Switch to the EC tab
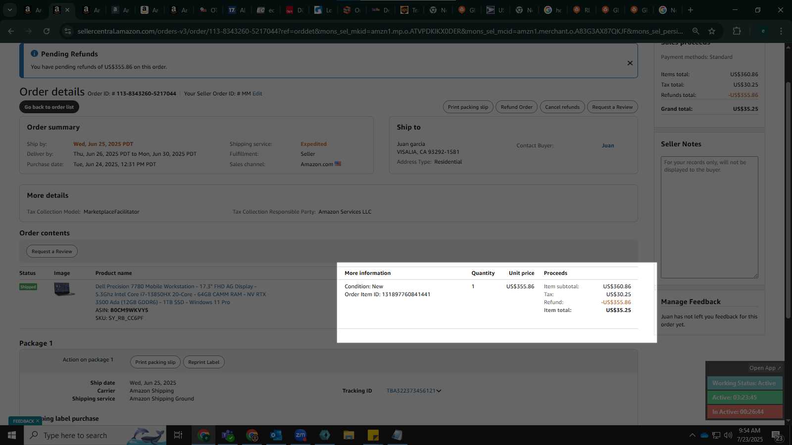 [x=266, y=10]
